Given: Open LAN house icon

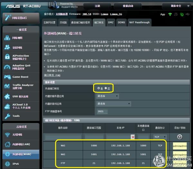Looking at the screenshot, I should pos(7,144).
